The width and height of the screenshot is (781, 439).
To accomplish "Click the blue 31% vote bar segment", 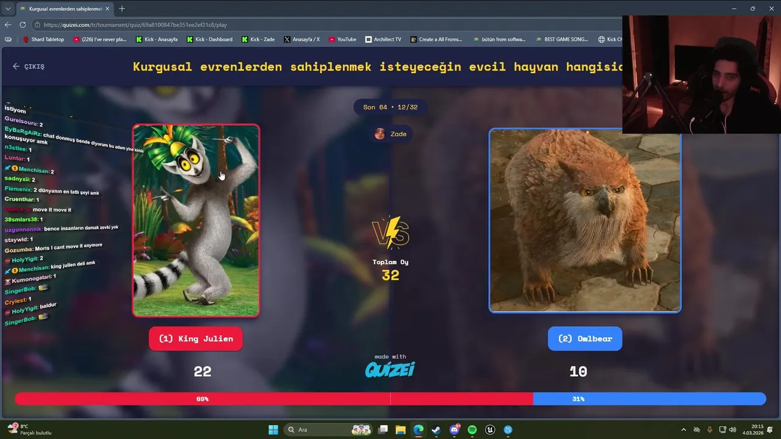I will (649, 399).
